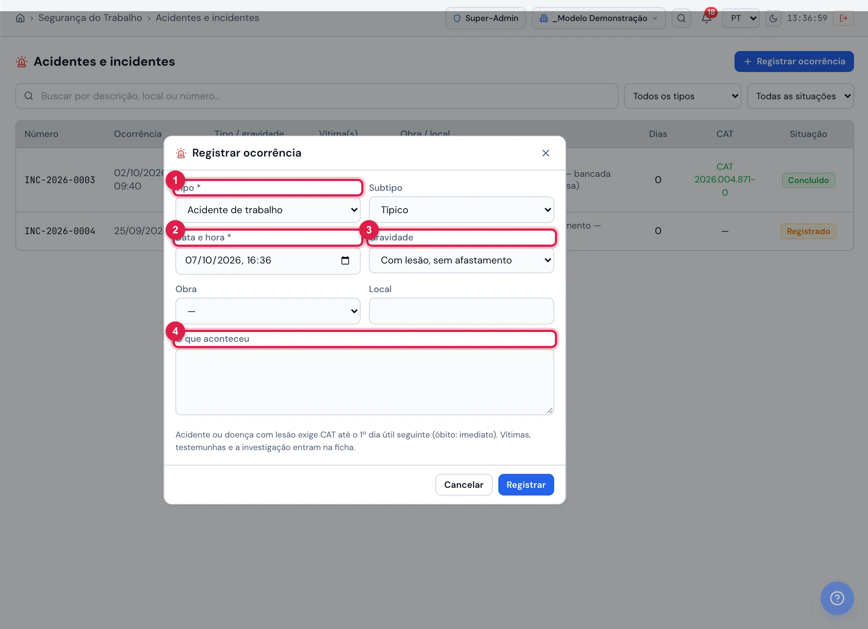The height and width of the screenshot is (629, 868).
Task: Open the Tipo dropdown showing Acidente de trabalho
Action: coord(268,210)
